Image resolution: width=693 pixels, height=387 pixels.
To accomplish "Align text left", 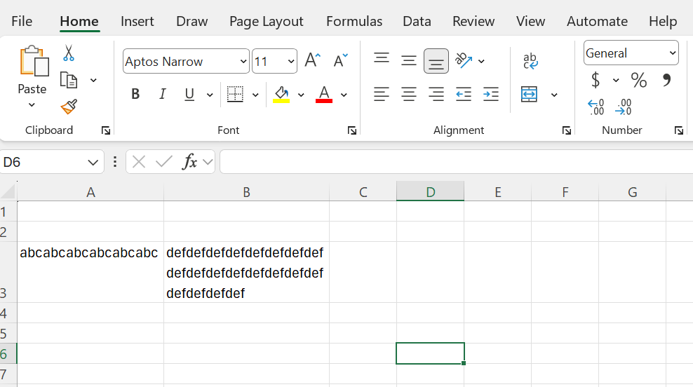I will click(382, 94).
